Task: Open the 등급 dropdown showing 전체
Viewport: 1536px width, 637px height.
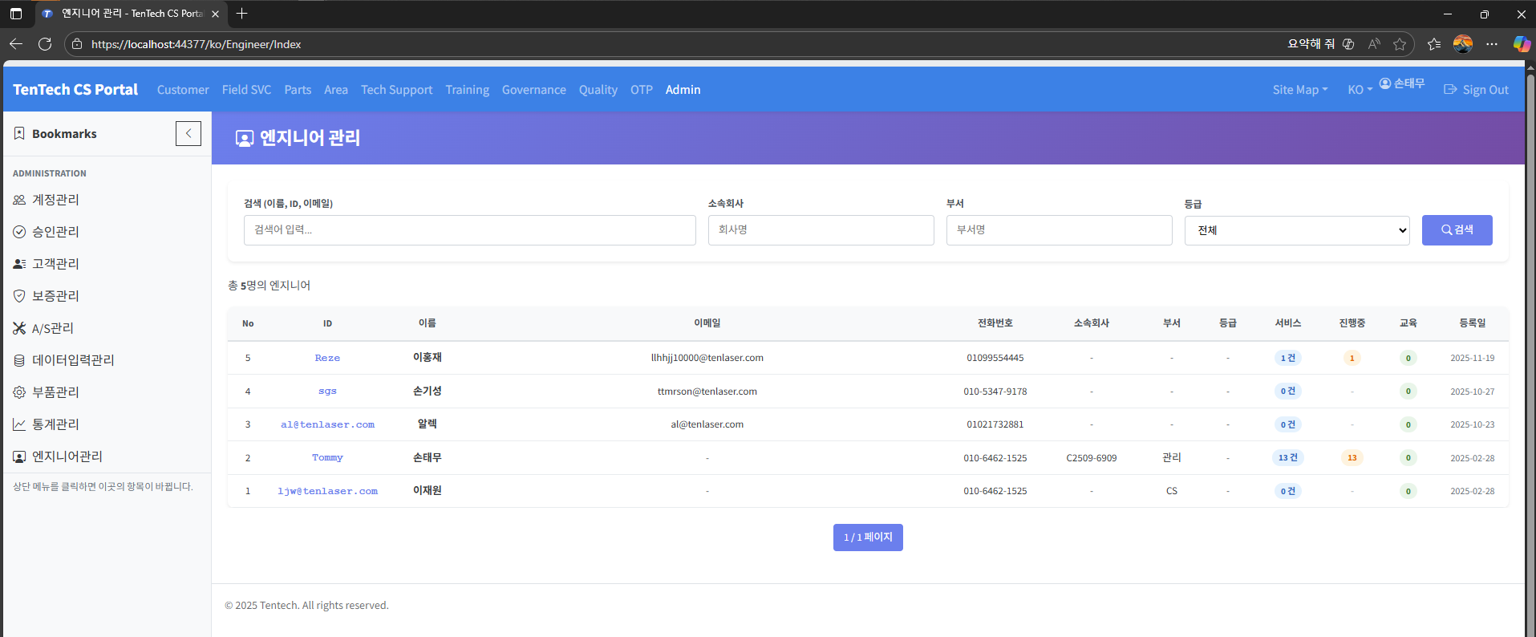Action: (1296, 230)
